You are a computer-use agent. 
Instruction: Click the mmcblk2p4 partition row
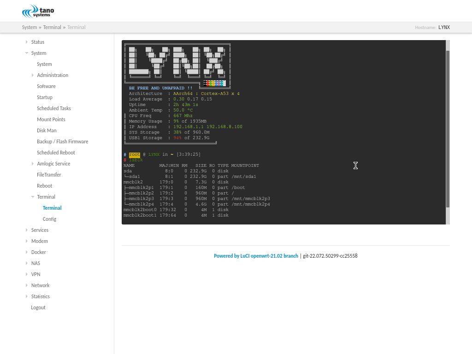[196, 204]
